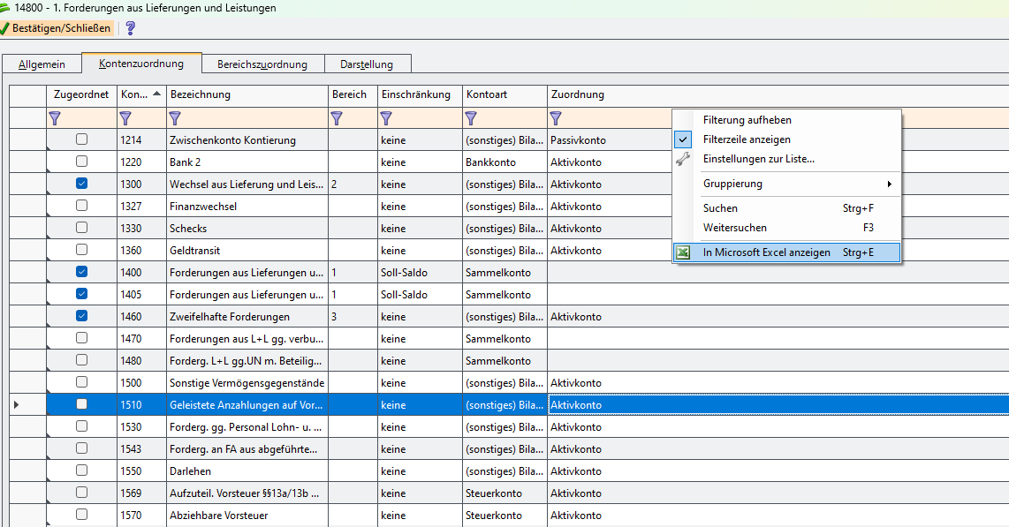
Task: Click the filter funnel under Einschränkung column
Action: click(386, 117)
